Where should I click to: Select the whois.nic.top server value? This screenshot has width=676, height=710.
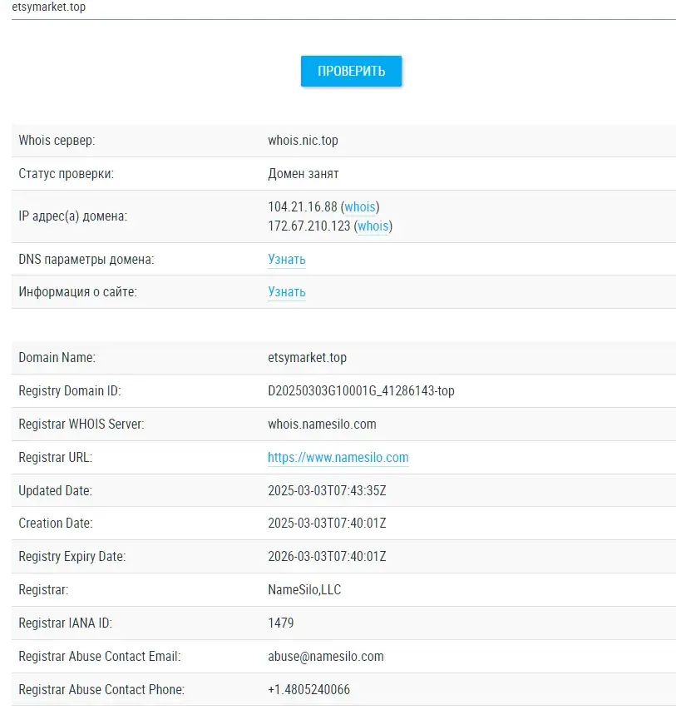pos(303,141)
